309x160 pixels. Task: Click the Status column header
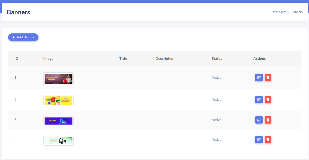pos(217,58)
